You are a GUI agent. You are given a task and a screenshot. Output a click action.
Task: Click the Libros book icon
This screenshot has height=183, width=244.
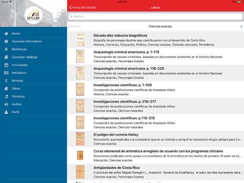[x=6, y=88]
